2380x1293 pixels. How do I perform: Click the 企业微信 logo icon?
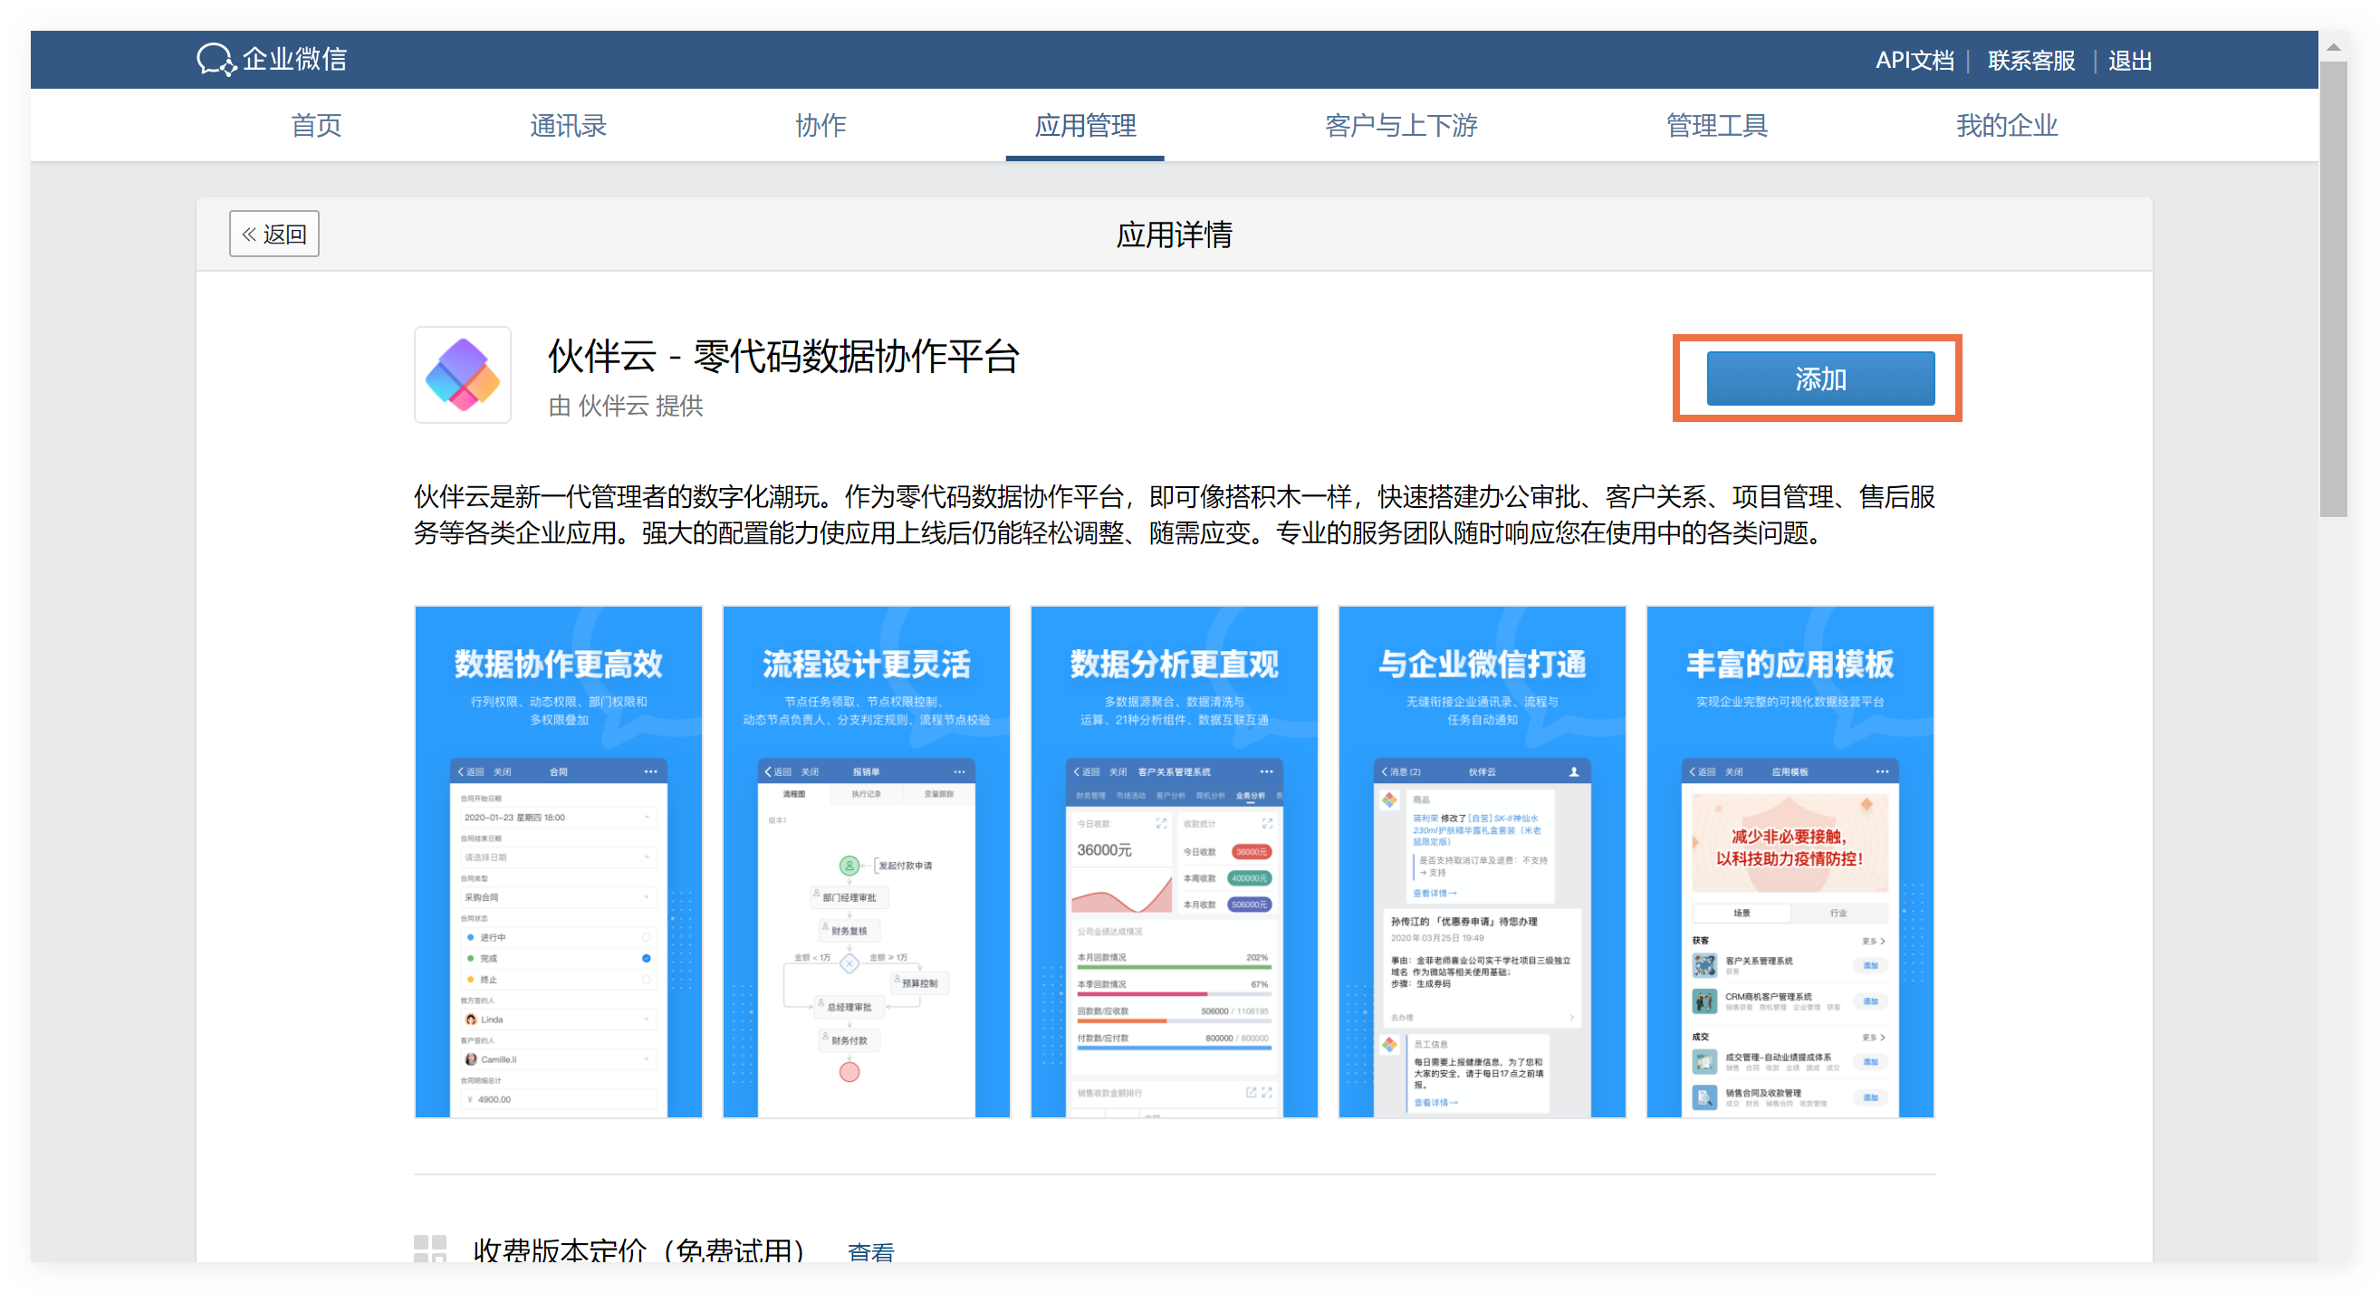click(x=217, y=59)
